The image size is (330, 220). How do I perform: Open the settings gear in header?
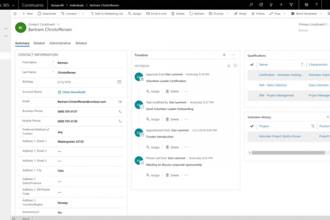tap(306, 5)
